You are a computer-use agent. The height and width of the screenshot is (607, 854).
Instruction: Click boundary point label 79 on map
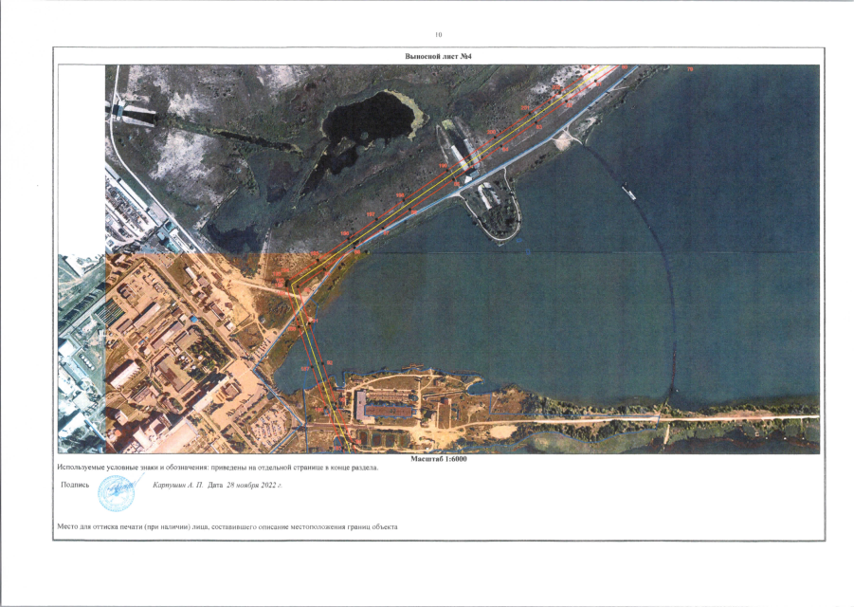click(x=690, y=70)
